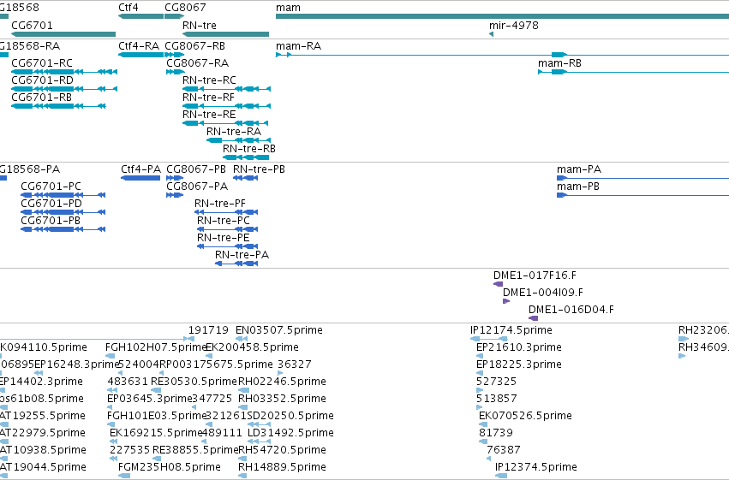729x480 pixels.
Task: Select the FGM235H08.5prime EST label
Action: (170, 467)
